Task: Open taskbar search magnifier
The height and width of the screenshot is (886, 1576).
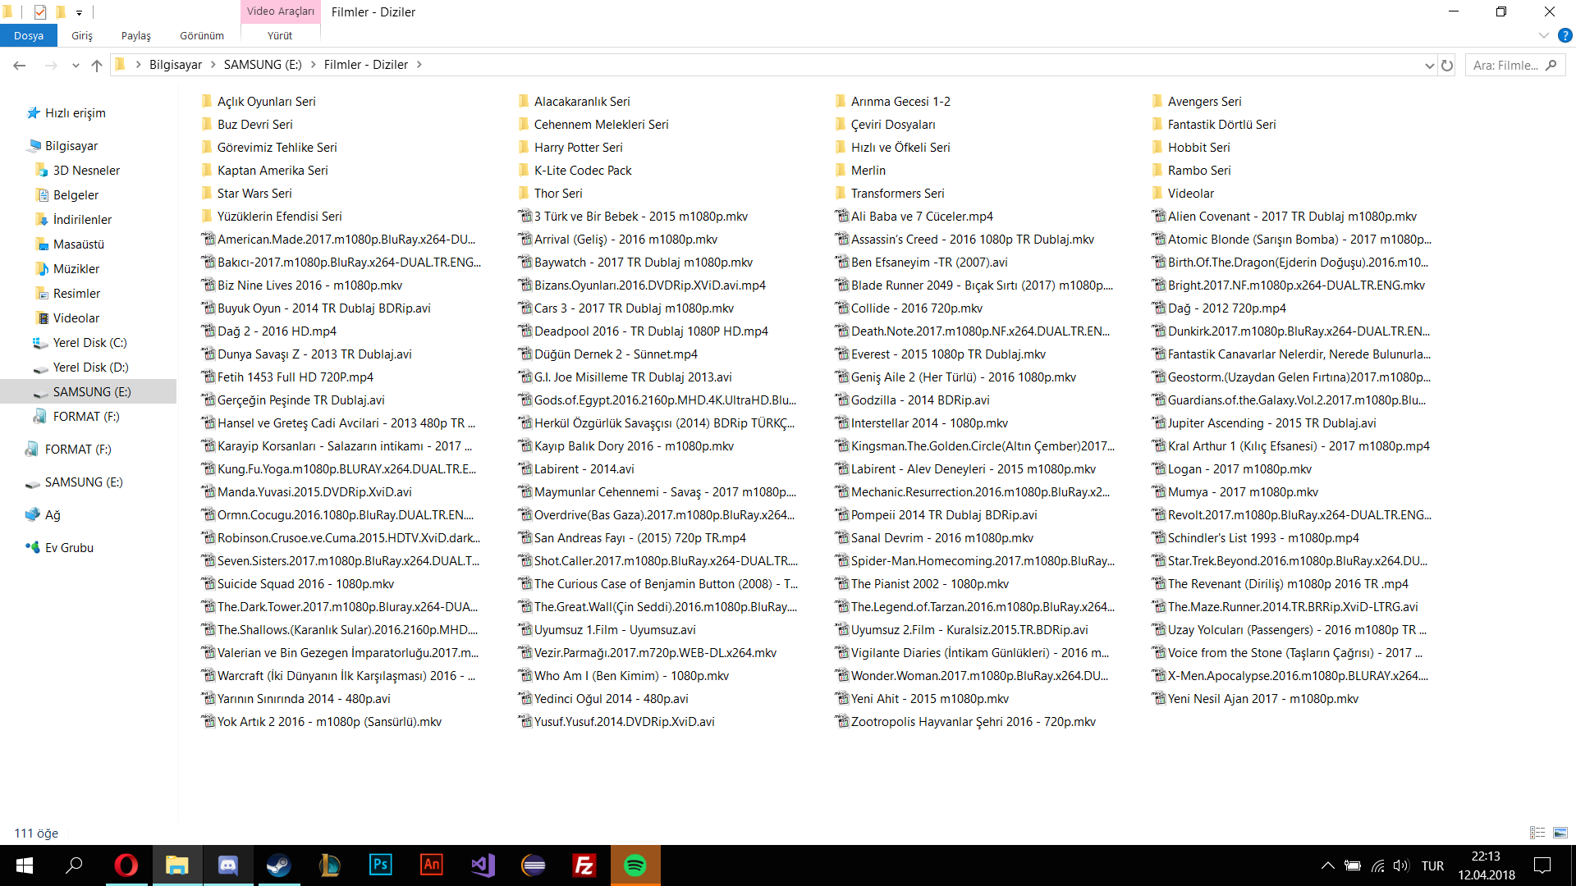Action: 75,865
